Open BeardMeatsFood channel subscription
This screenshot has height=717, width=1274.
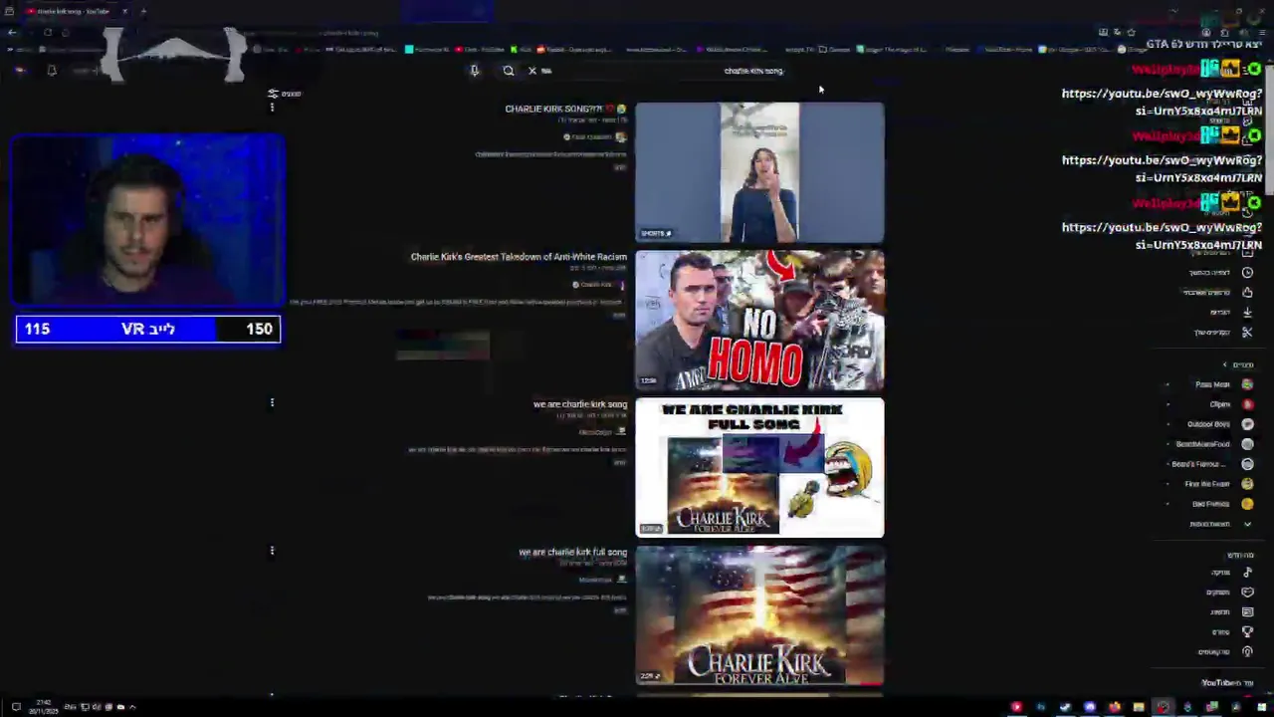[1214, 444]
